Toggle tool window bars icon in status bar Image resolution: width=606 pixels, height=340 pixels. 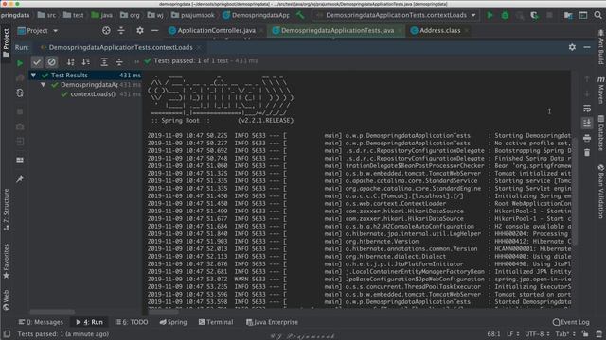7,333
